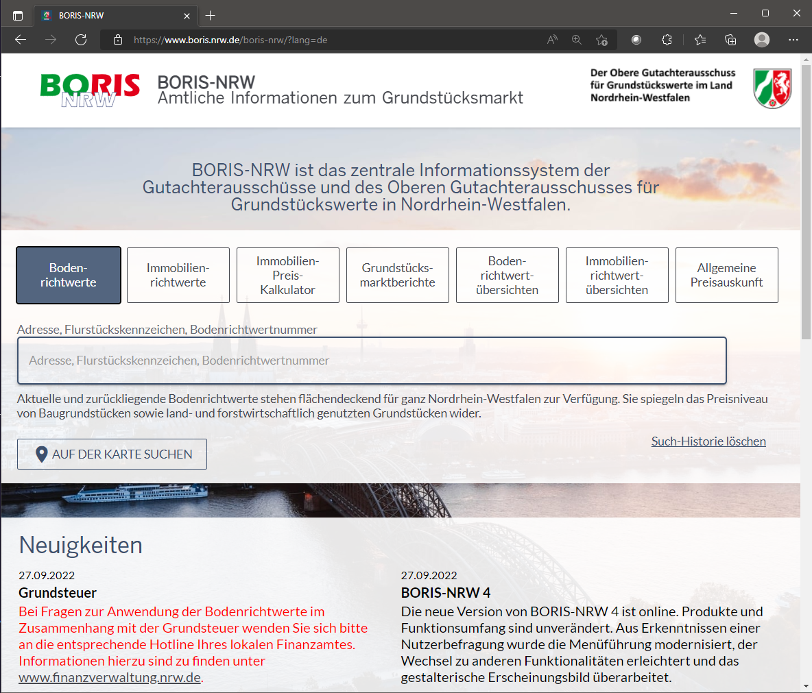
Task: Click the address bar URL
Action: tap(230, 40)
